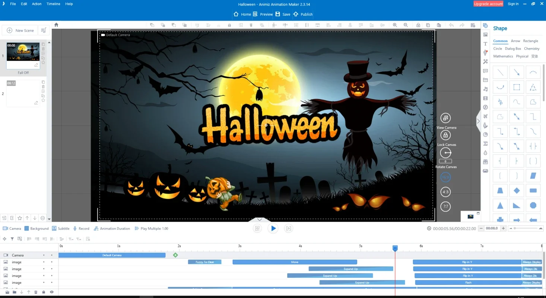The width and height of the screenshot is (546, 298).
Task: Toggle visibility of all timeline layers
Action: (52, 292)
